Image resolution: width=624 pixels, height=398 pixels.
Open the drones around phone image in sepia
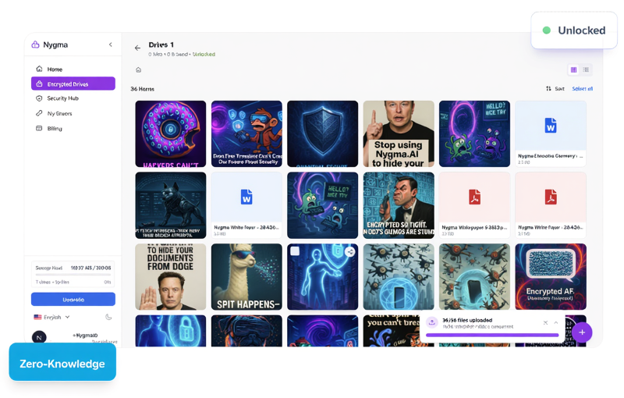(474, 277)
